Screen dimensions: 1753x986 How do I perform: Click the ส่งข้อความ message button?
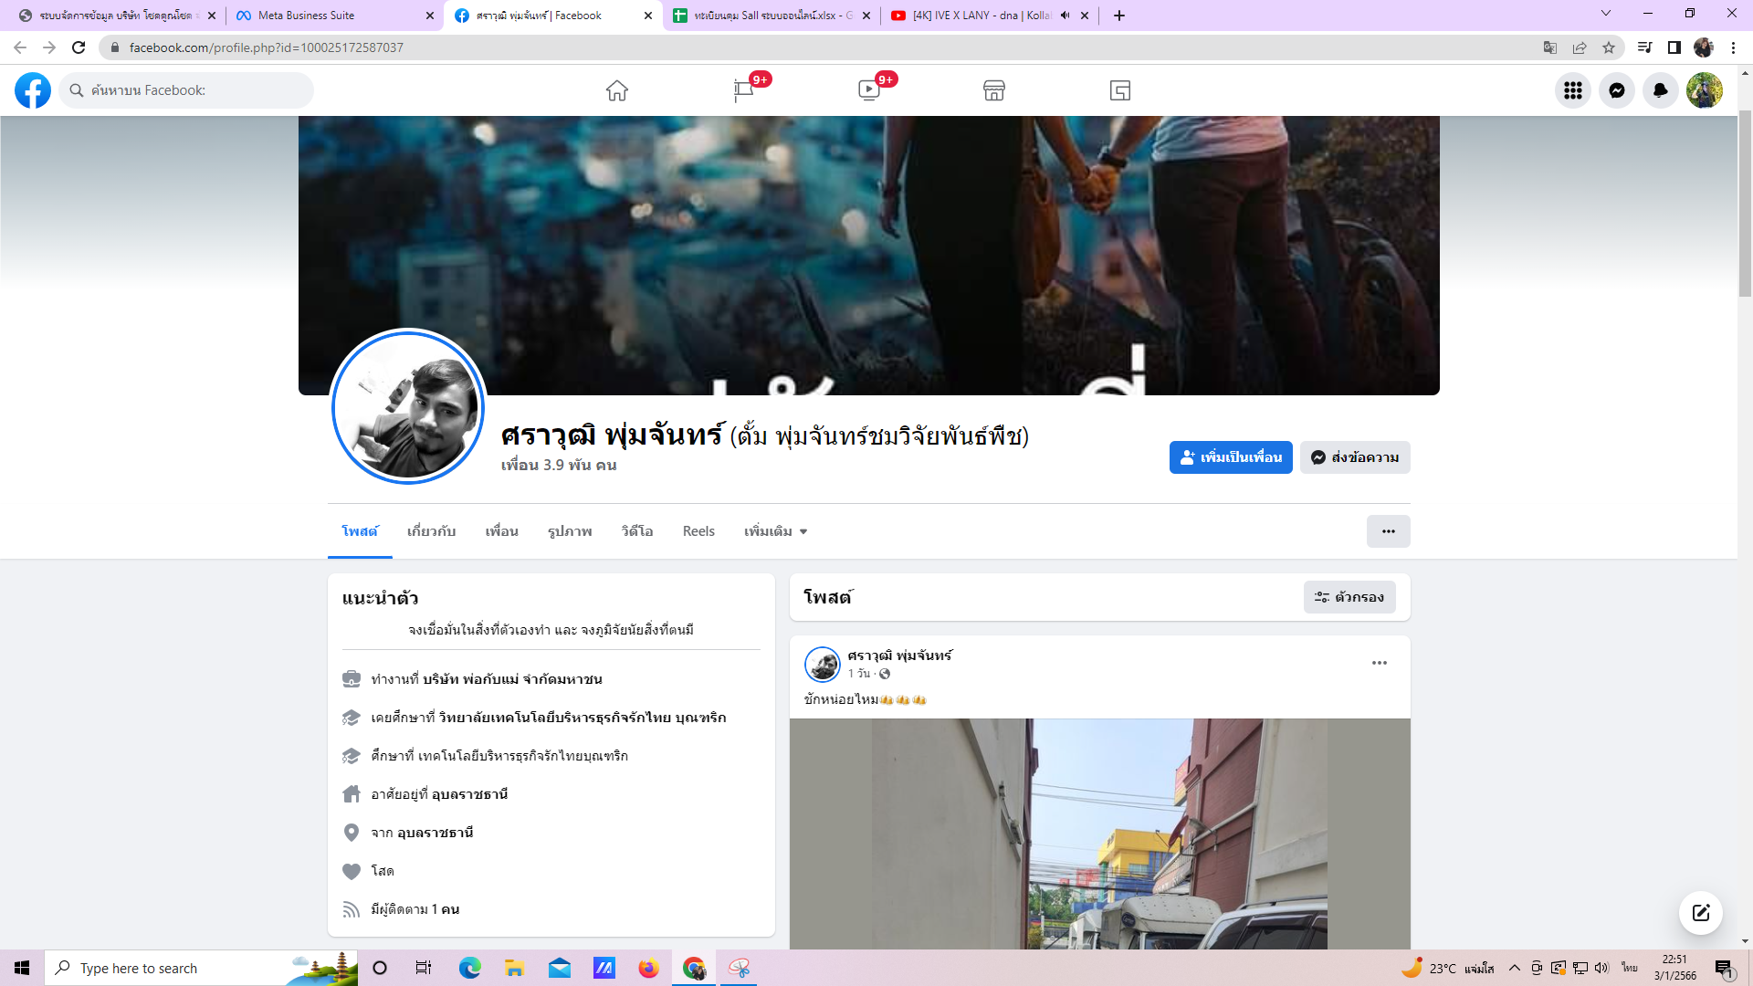point(1355,457)
